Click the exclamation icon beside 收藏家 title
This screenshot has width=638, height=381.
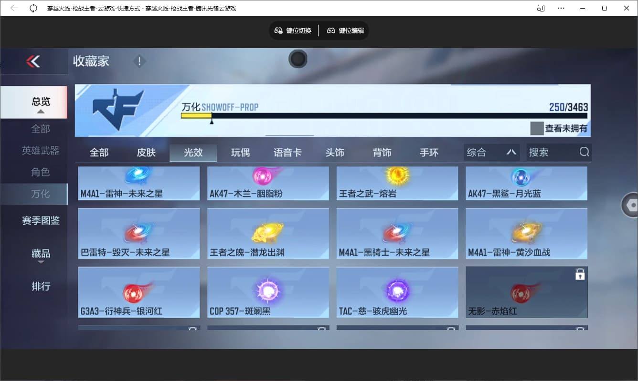click(139, 61)
